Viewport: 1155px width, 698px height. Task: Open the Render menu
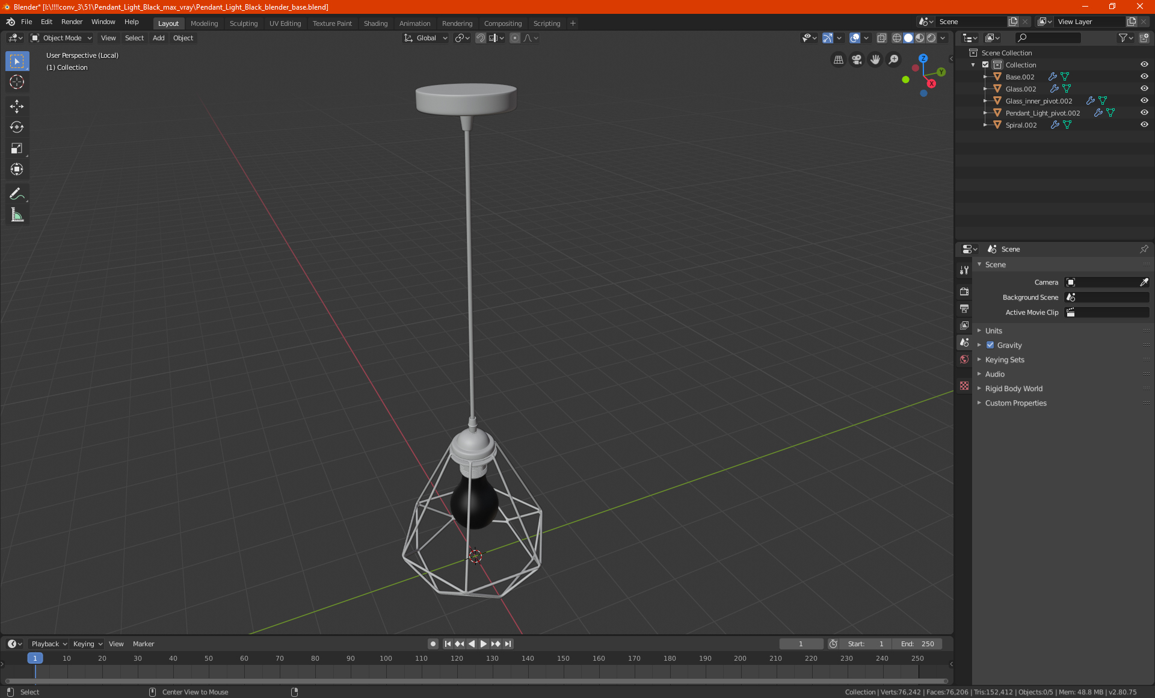pos(72,22)
